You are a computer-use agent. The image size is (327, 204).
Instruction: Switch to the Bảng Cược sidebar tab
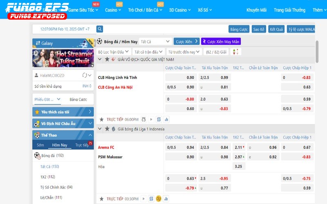[x=78, y=100]
